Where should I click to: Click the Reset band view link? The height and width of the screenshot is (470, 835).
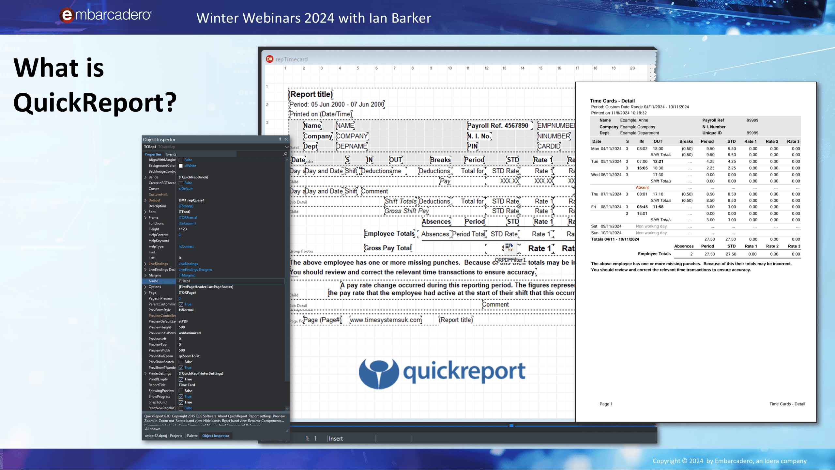(x=234, y=421)
